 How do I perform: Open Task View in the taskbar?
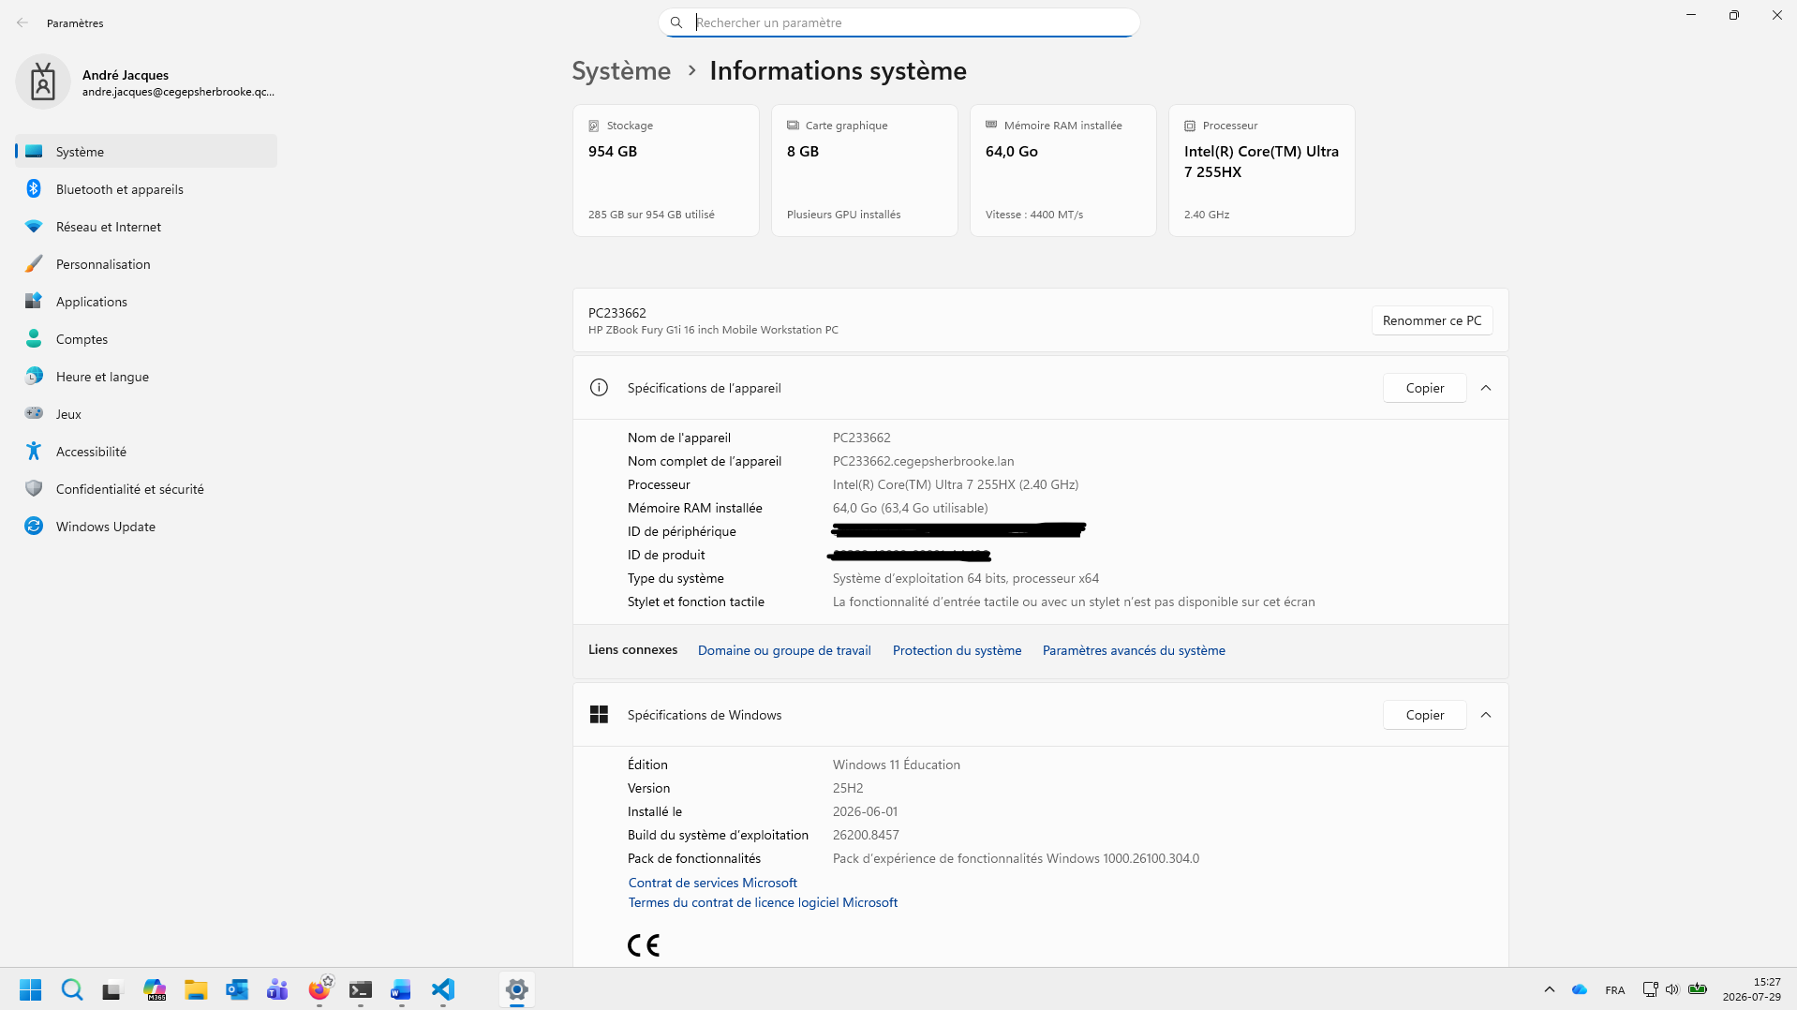pos(112,989)
